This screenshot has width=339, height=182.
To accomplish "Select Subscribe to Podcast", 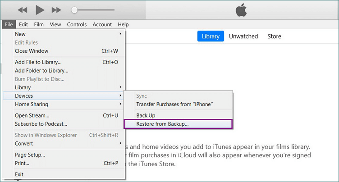I will coord(64,124).
